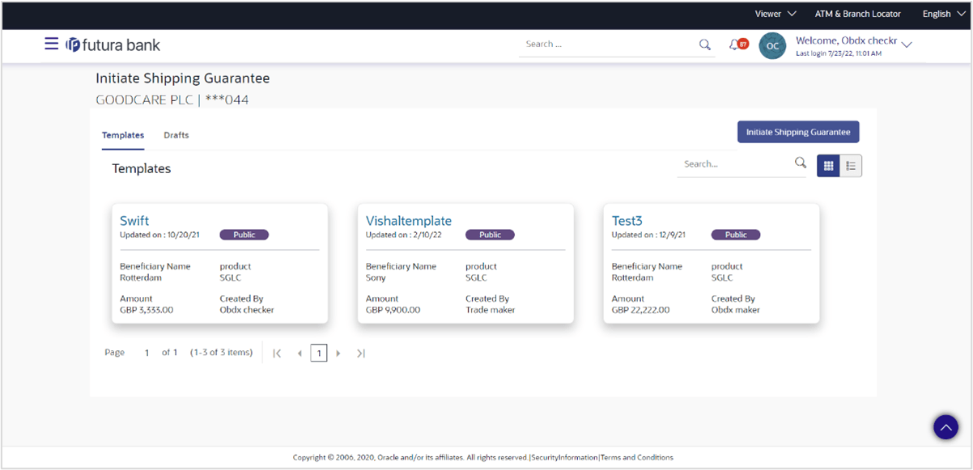Click creator Trade maker text
The height and width of the screenshot is (470, 973).
pos(491,310)
